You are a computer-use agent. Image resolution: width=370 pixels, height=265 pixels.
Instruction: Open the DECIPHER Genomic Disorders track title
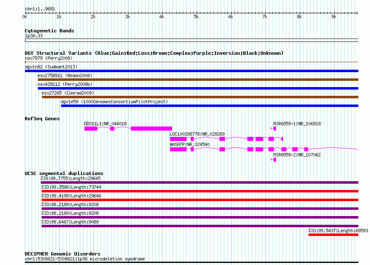[x=62, y=254]
